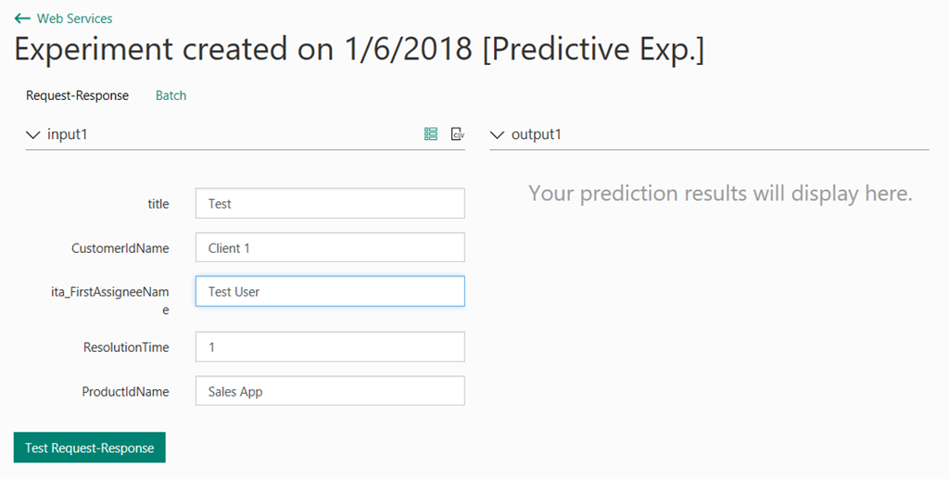Click the ProductIdName field label

click(125, 391)
